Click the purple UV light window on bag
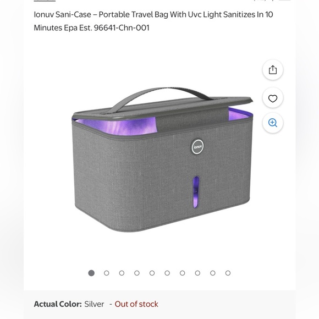Image resolution: width=319 pixels, height=319 pixels. 195,193
